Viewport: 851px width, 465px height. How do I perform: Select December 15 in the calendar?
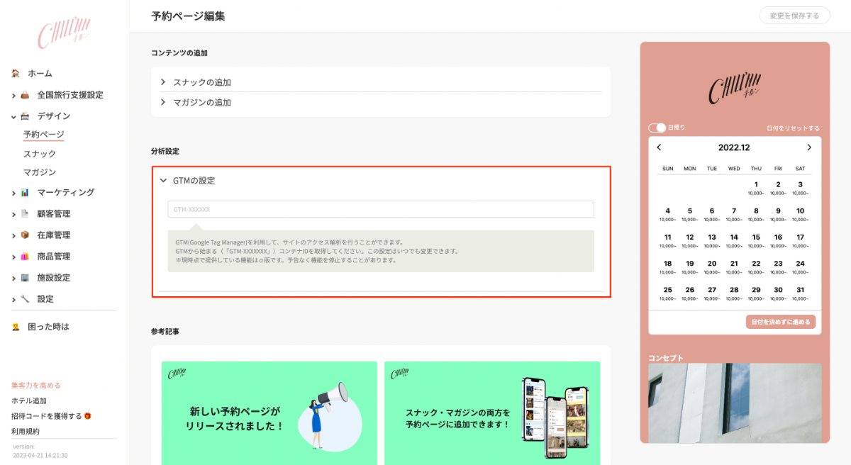pyautogui.click(x=756, y=237)
